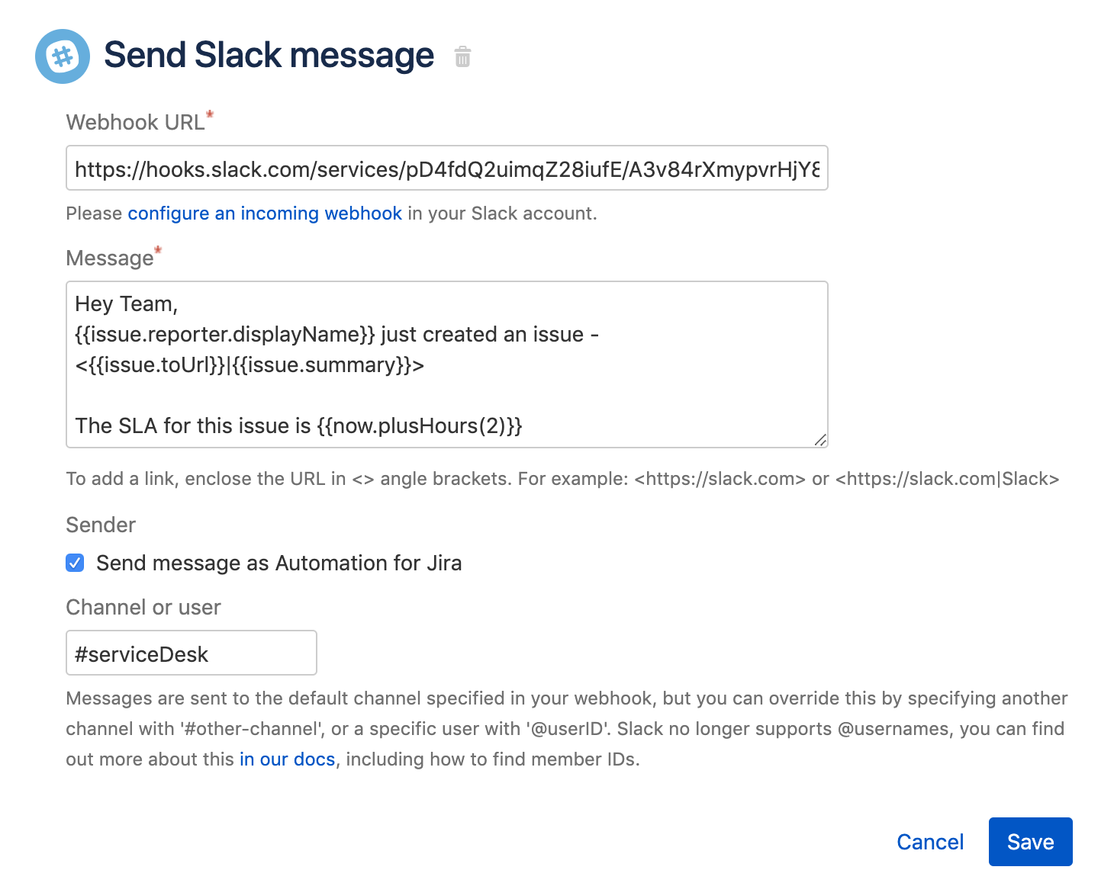Image resolution: width=1114 pixels, height=886 pixels.
Task: Uncheck the Send message as Automation checkbox
Action: pos(75,563)
